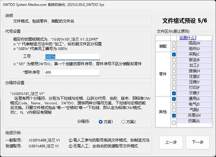Uncheck the 采购|C checkbox
The image size is (216, 157).
[x=174, y=54]
